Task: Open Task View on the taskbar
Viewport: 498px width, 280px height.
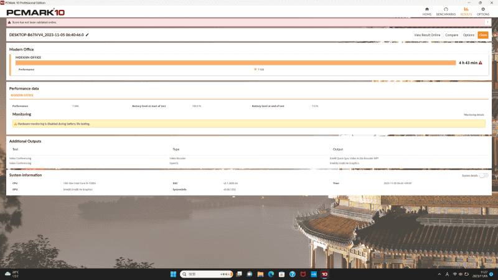Action: 239,274
